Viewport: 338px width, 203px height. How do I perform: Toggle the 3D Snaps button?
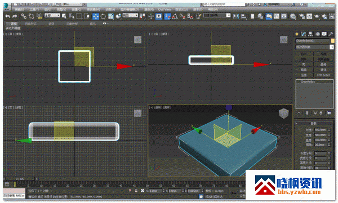click(167, 16)
